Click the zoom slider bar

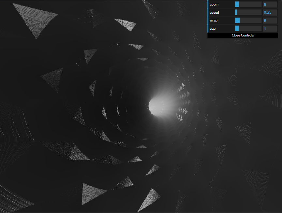click(248, 5)
